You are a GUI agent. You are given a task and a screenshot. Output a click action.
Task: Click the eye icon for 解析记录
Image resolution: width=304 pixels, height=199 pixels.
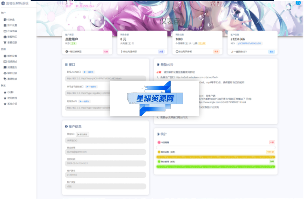pyautogui.click(x=5, y=73)
